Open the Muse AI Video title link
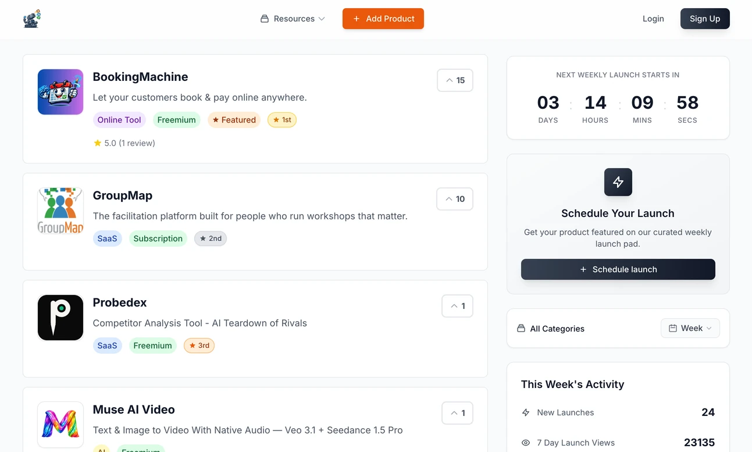The height and width of the screenshot is (452, 752). point(134,410)
